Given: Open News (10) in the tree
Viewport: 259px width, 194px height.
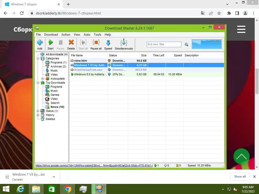Looking at the screenshot, I should tap(57, 107).
